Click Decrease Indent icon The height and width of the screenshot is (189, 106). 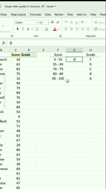click(83, 29)
